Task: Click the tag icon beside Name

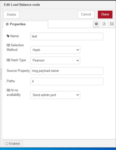Action: (x=8, y=36)
